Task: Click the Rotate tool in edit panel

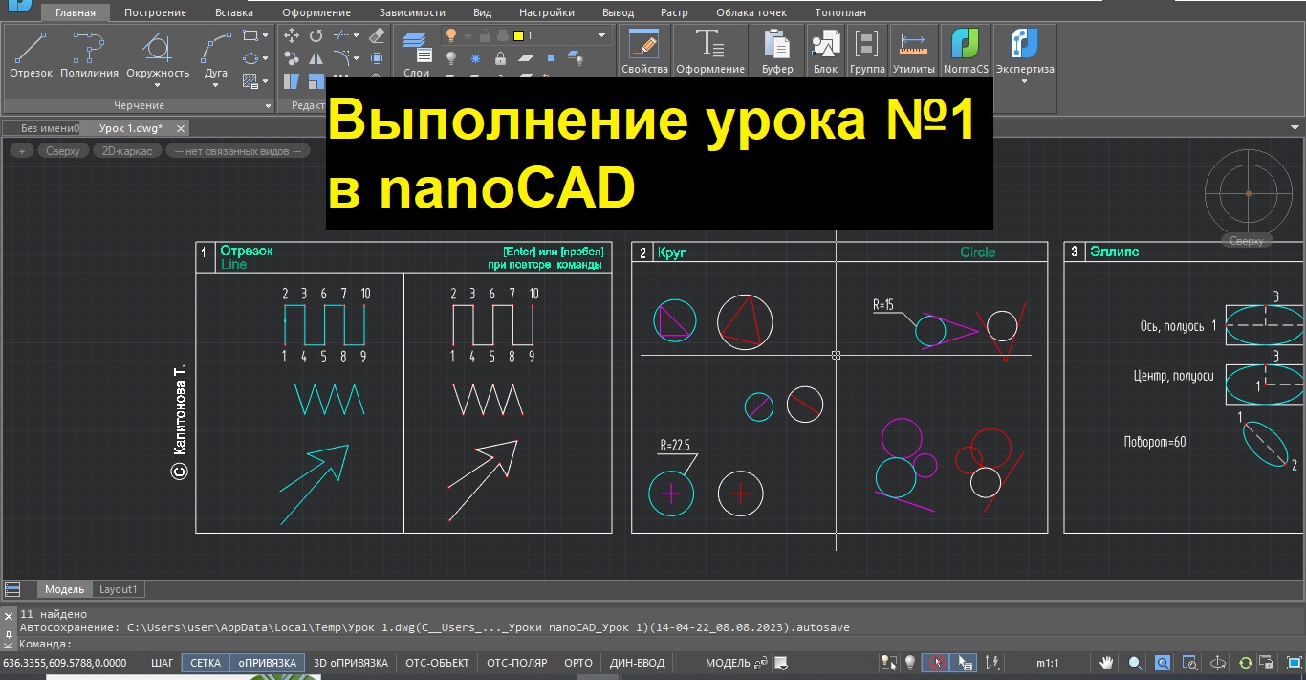Action: click(x=316, y=35)
